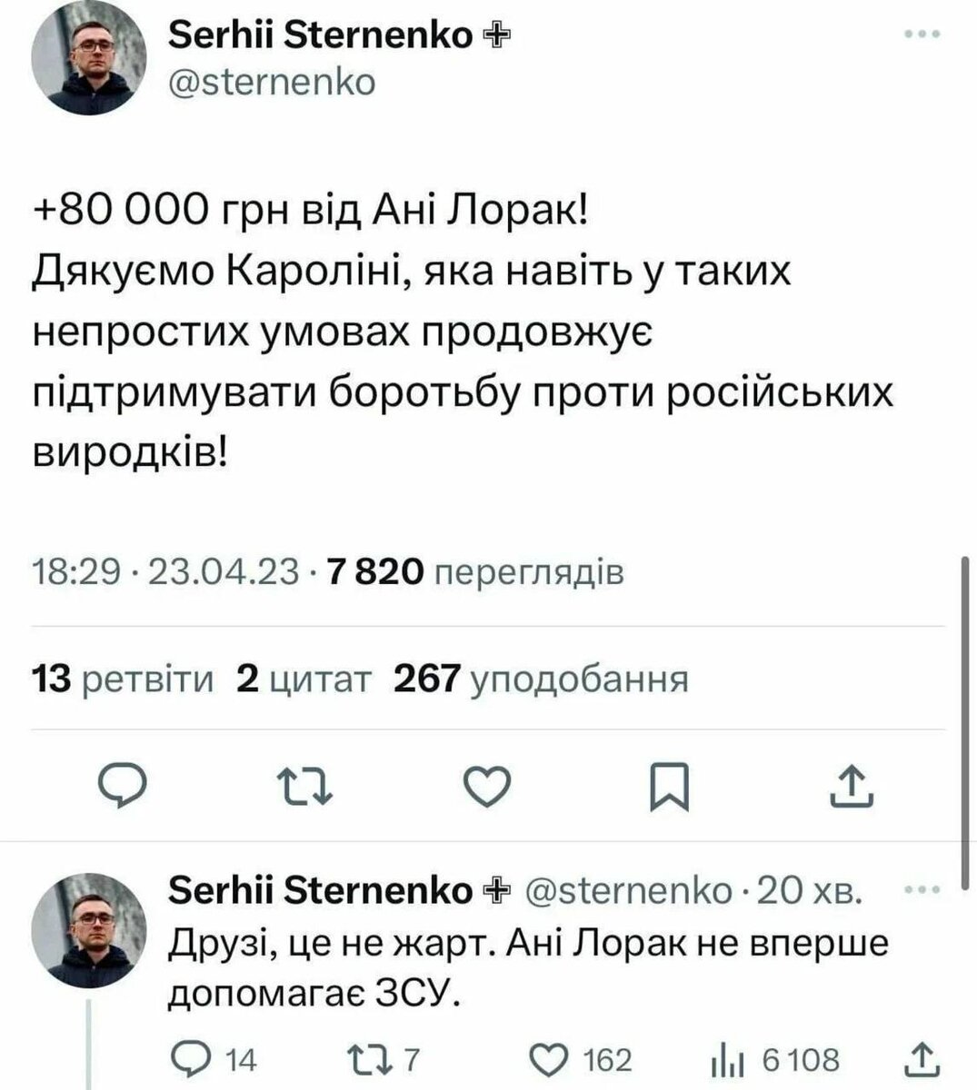Open Serhii Sternenko profile avatar at top
The height and width of the screenshot is (1090, 977).
point(89,58)
